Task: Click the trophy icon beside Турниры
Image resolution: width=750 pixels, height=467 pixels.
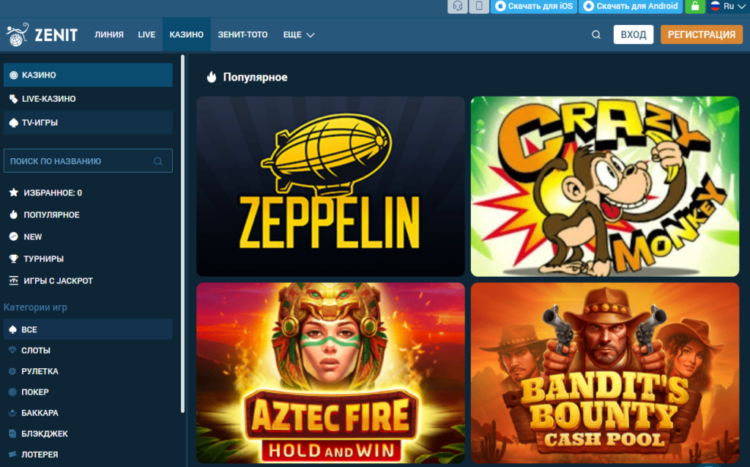Action: pos(13,258)
